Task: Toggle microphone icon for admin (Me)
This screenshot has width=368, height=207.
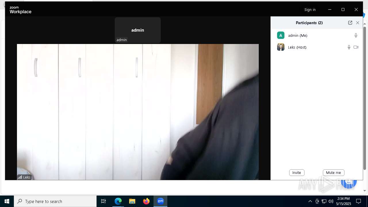Action: click(x=356, y=35)
